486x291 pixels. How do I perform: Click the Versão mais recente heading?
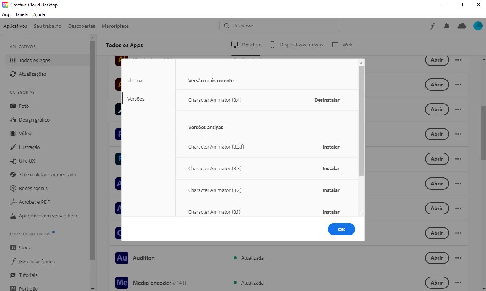click(x=211, y=81)
